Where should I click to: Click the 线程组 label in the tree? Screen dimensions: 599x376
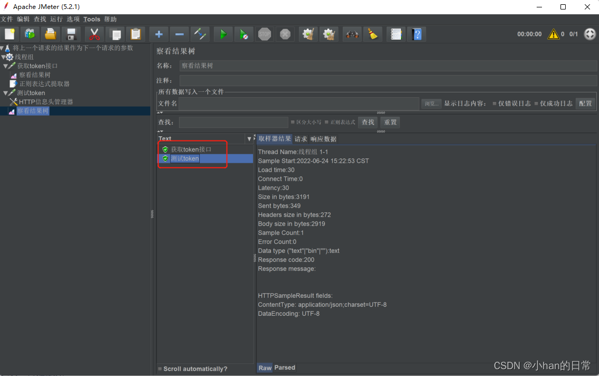coord(24,58)
